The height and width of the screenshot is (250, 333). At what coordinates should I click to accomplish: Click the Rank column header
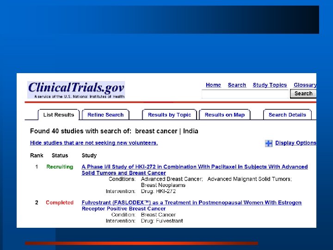(37, 156)
